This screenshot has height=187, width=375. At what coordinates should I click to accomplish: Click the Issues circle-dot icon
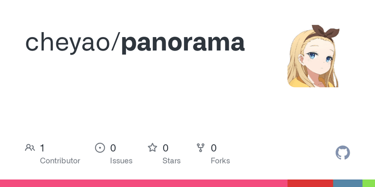coord(100,148)
